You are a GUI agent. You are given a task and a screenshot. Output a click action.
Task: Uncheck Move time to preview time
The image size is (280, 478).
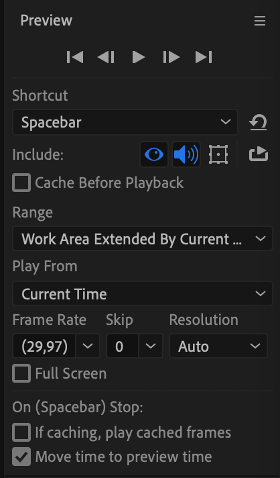pos(21,457)
